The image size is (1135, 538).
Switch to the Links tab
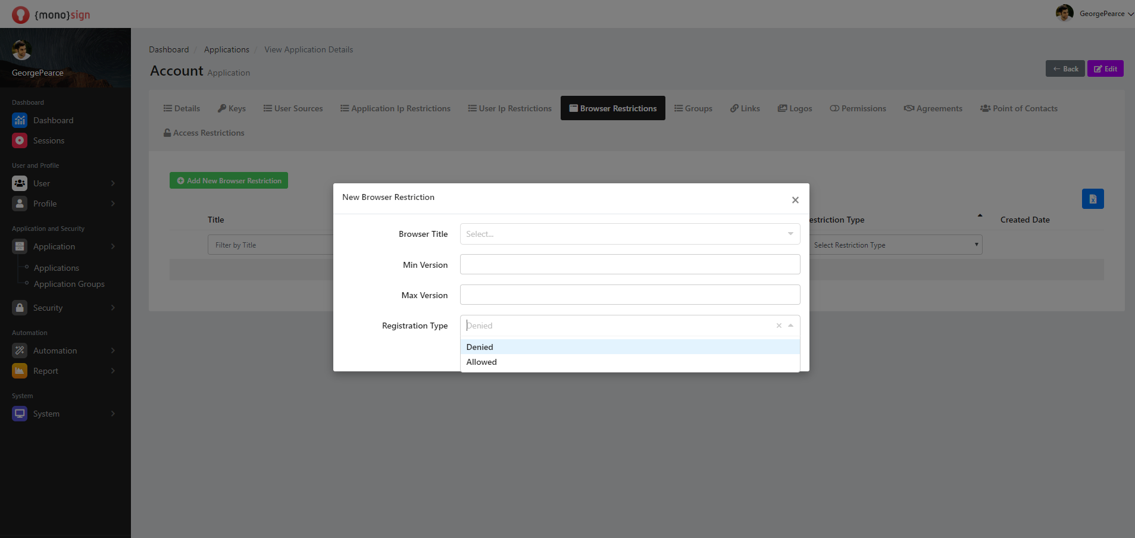pyautogui.click(x=745, y=108)
